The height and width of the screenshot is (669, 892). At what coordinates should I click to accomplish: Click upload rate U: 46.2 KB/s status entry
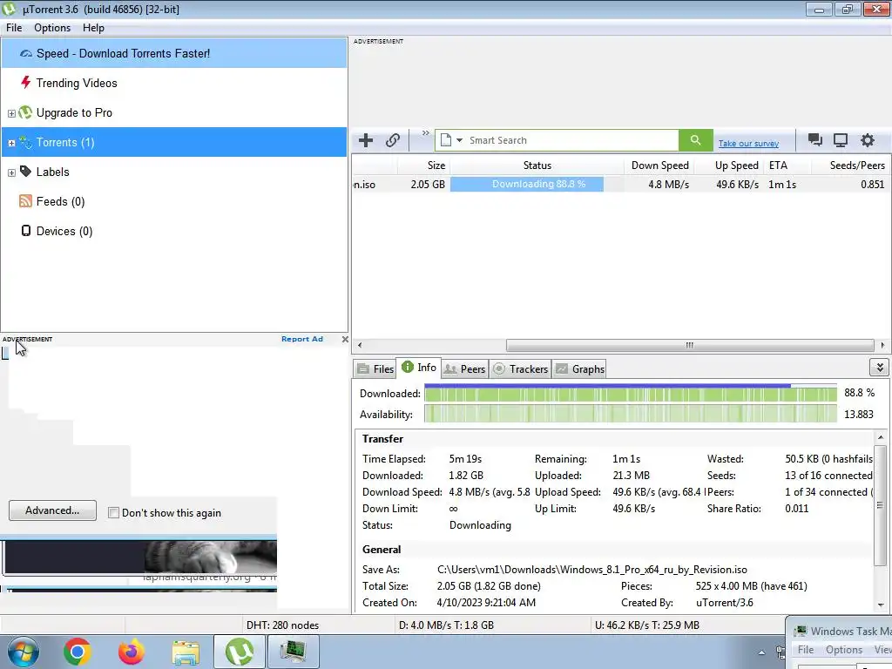647,625
